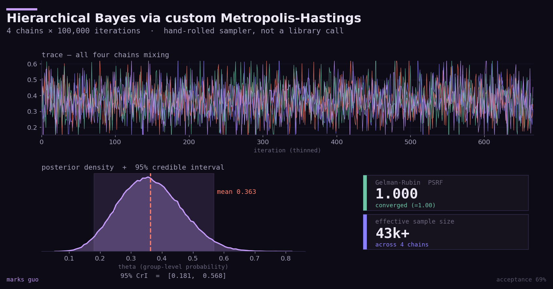Click the 'marks guo' author credit
This screenshot has width=553, height=289.
[x=23, y=280]
